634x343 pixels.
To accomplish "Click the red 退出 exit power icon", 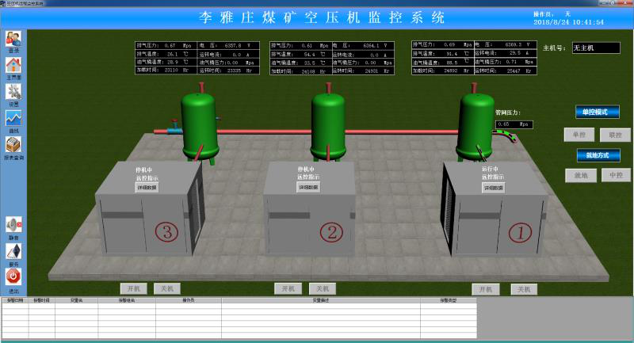I will point(13,276).
